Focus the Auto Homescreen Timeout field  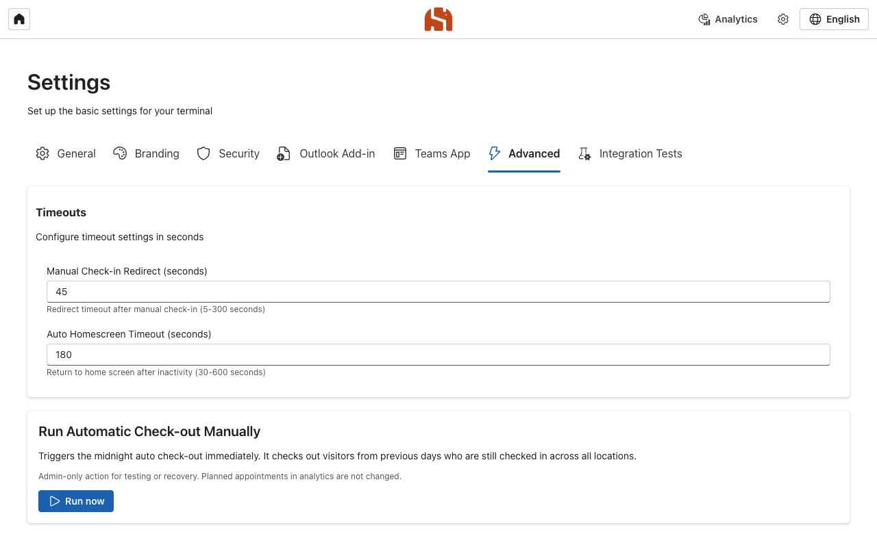tap(438, 355)
